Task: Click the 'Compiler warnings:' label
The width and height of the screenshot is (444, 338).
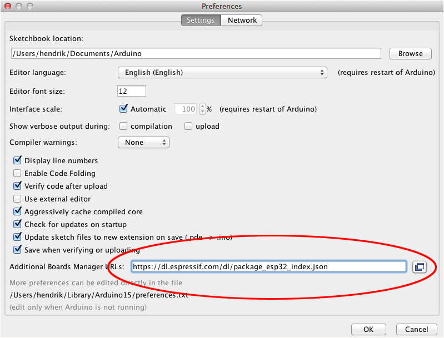Action: tap(43, 142)
